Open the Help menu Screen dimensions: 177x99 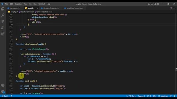pos(49,4)
